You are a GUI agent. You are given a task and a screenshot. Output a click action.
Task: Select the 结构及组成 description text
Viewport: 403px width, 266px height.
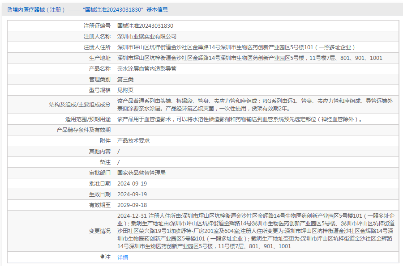tap(255, 105)
